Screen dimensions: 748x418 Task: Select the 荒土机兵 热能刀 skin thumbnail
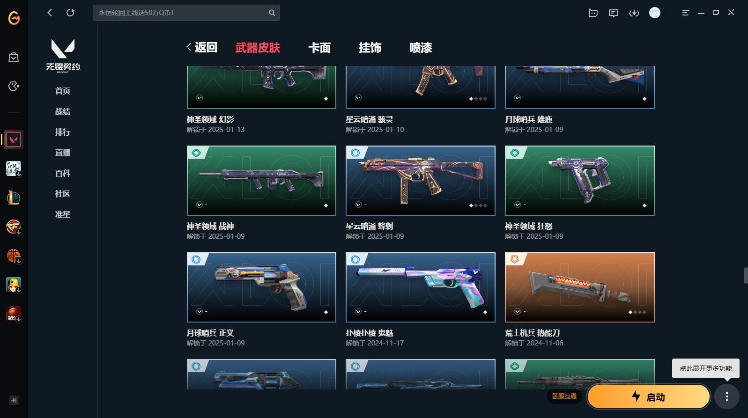coord(580,287)
